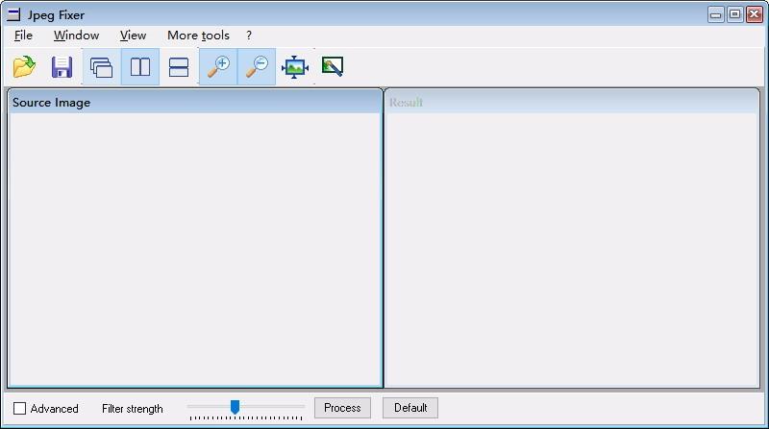Screen dimensions: 769x429
Task: Fit the image to the window
Action: [295, 66]
